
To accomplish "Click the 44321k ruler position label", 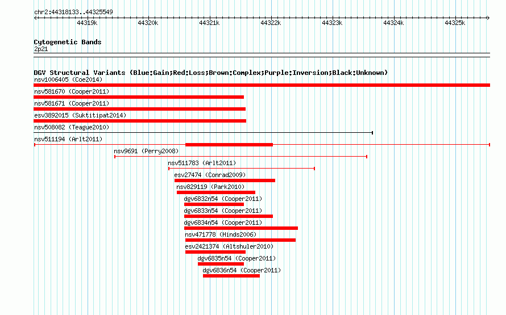I will pos(209,23).
